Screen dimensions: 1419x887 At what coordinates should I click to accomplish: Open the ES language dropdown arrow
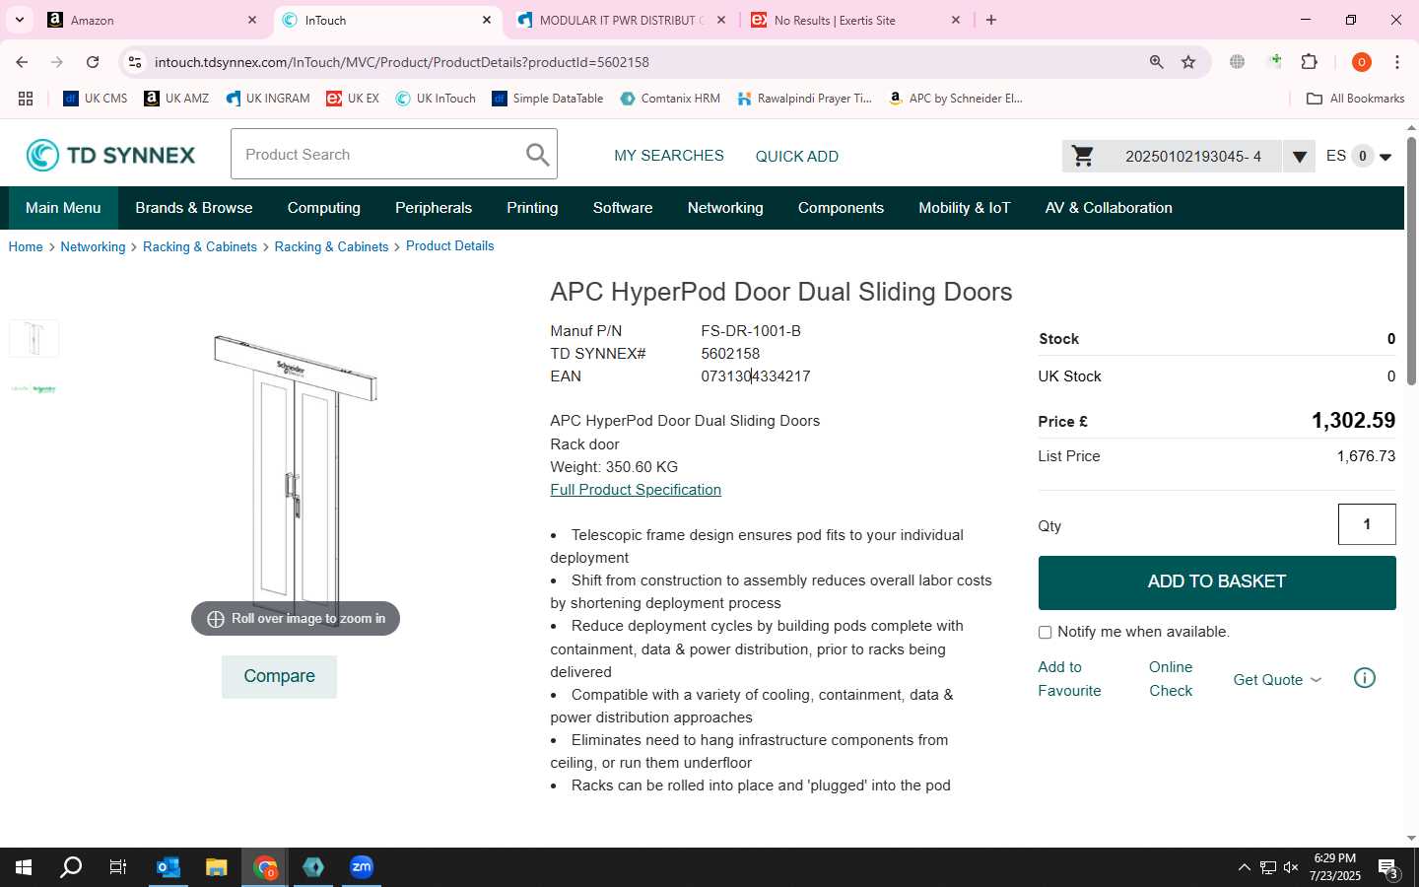[x=1385, y=157]
